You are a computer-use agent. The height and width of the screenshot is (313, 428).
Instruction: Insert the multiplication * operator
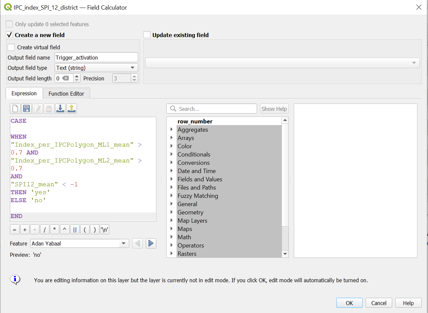[x=55, y=230]
